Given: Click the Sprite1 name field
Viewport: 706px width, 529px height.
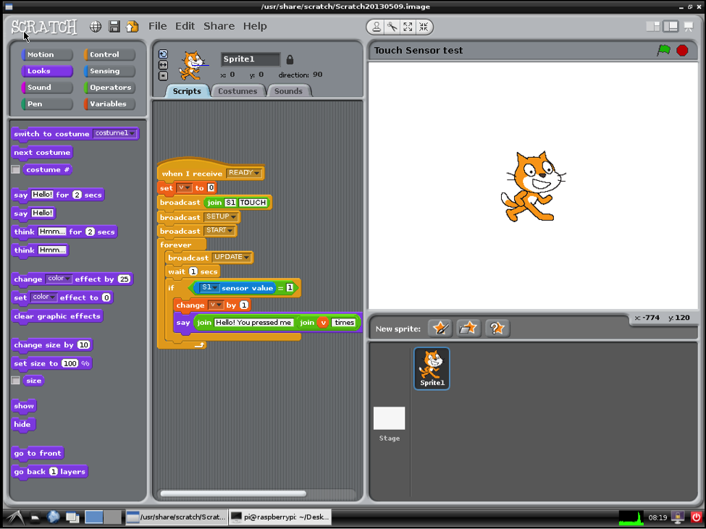Looking at the screenshot, I should [251, 59].
